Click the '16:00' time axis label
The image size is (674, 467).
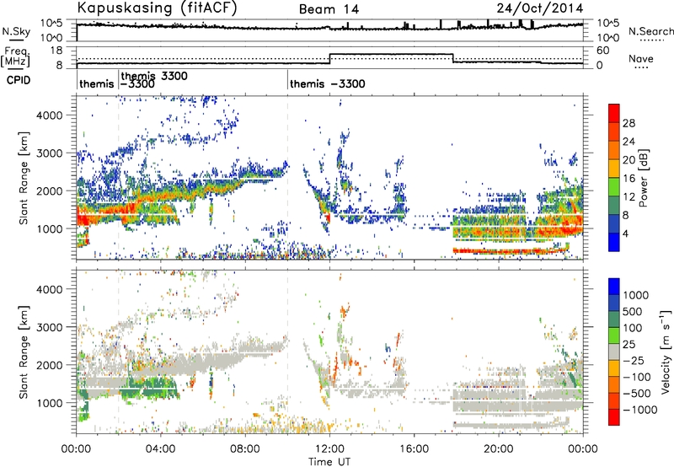414,449
